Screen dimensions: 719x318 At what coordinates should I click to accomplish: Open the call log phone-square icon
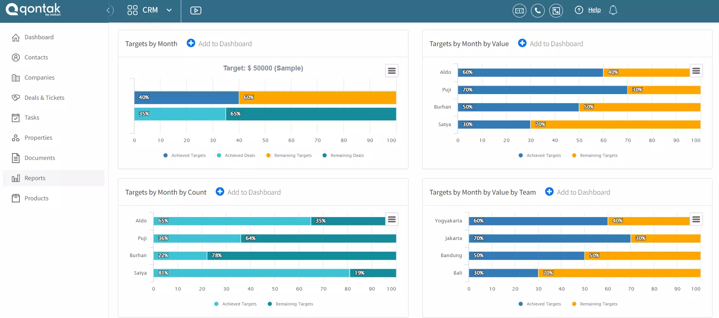click(x=556, y=11)
